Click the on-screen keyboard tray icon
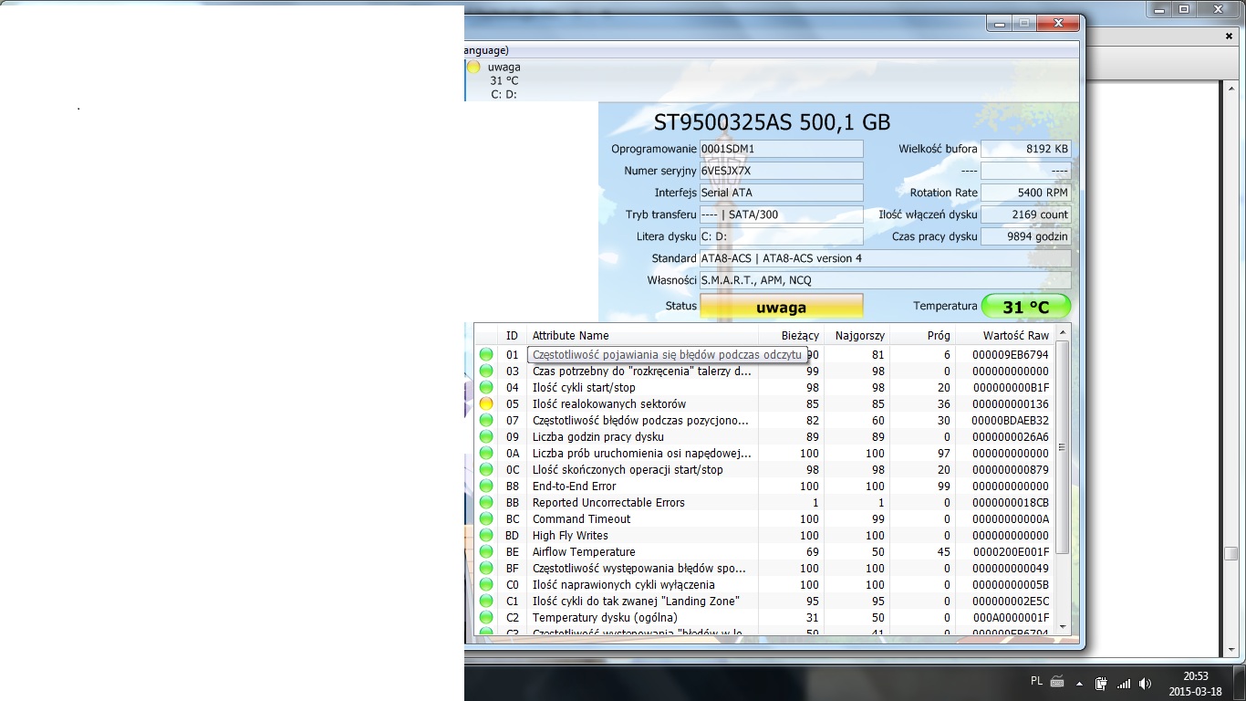The width and height of the screenshot is (1246, 701). (1057, 682)
